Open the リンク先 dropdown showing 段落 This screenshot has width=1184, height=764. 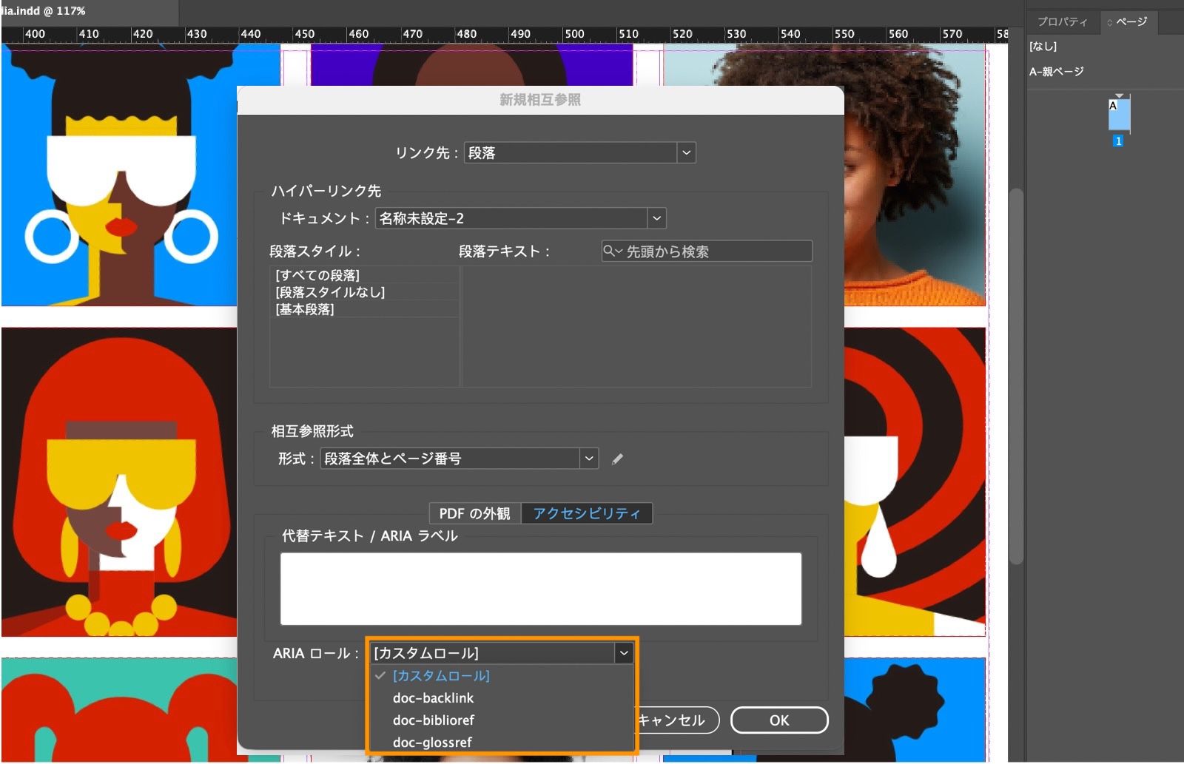tap(686, 153)
